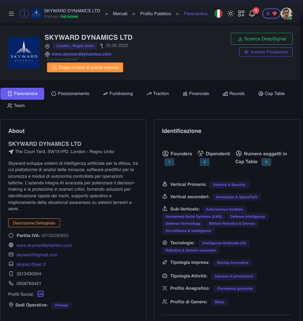Click the mobile phone icon by 3312430004

(11, 274)
